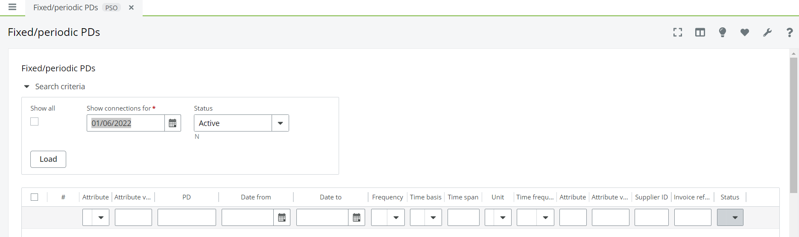Collapse the Search criteria section
This screenshot has width=799, height=237.
(x=27, y=87)
